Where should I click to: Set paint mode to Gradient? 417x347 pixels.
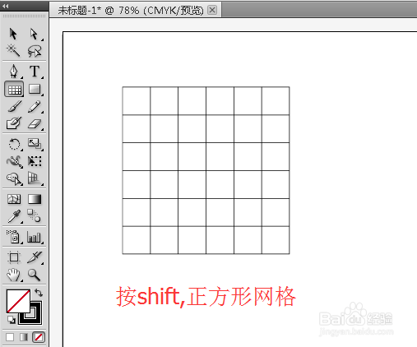[24, 337]
